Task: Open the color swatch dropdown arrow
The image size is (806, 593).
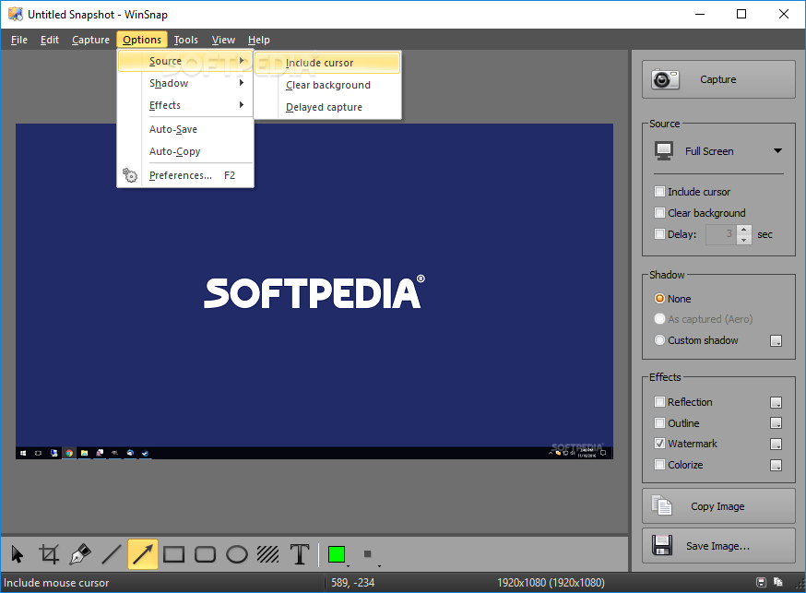Action: coord(348,565)
